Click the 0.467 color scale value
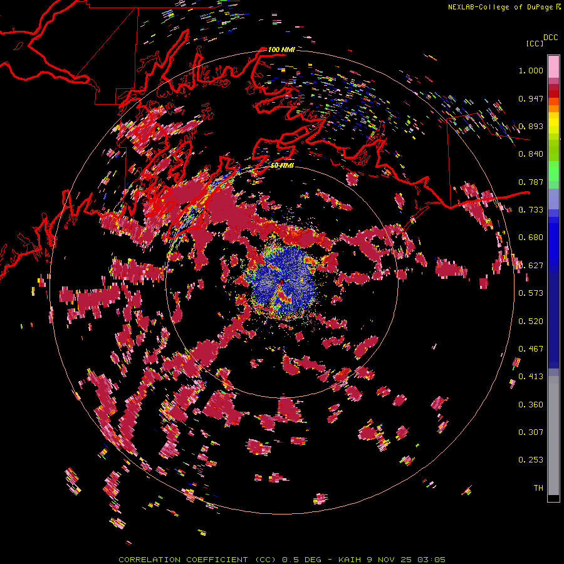 tap(531, 349)
